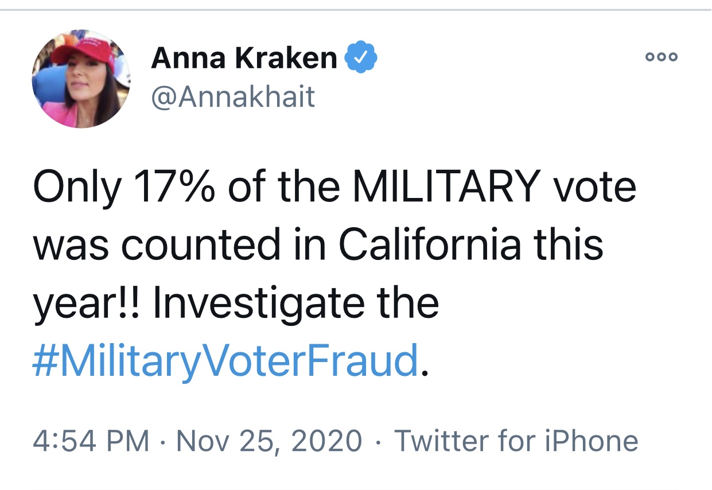Screen dimensions: 712x490
Task: Select the Twitter for iPhone source label
Action: [x=516, y=441]
